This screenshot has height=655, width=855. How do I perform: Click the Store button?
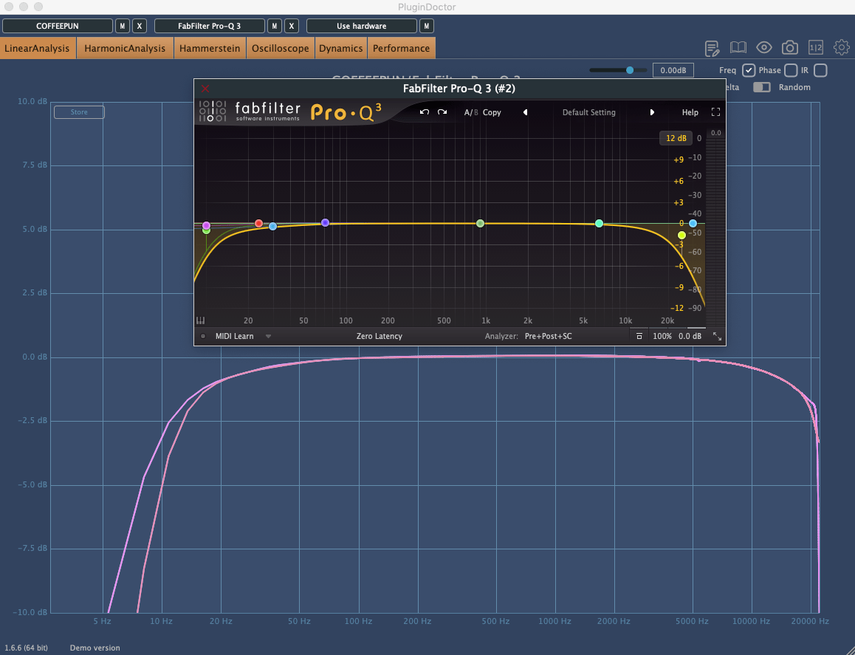[78, 112]
